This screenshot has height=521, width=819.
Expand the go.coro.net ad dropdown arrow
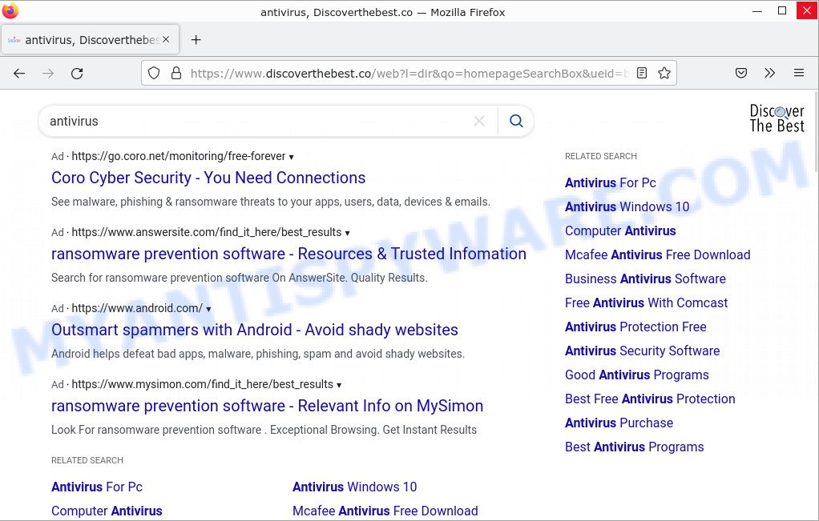pyautogui.click(x=292, y=157)
